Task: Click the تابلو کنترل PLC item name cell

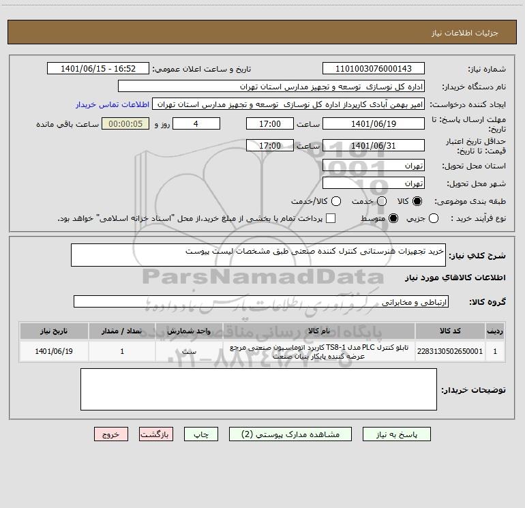Action: (x=319, y=351)
